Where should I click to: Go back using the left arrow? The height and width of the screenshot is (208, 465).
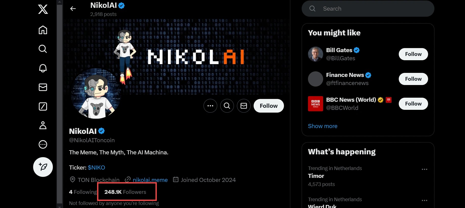click(73, 9)
